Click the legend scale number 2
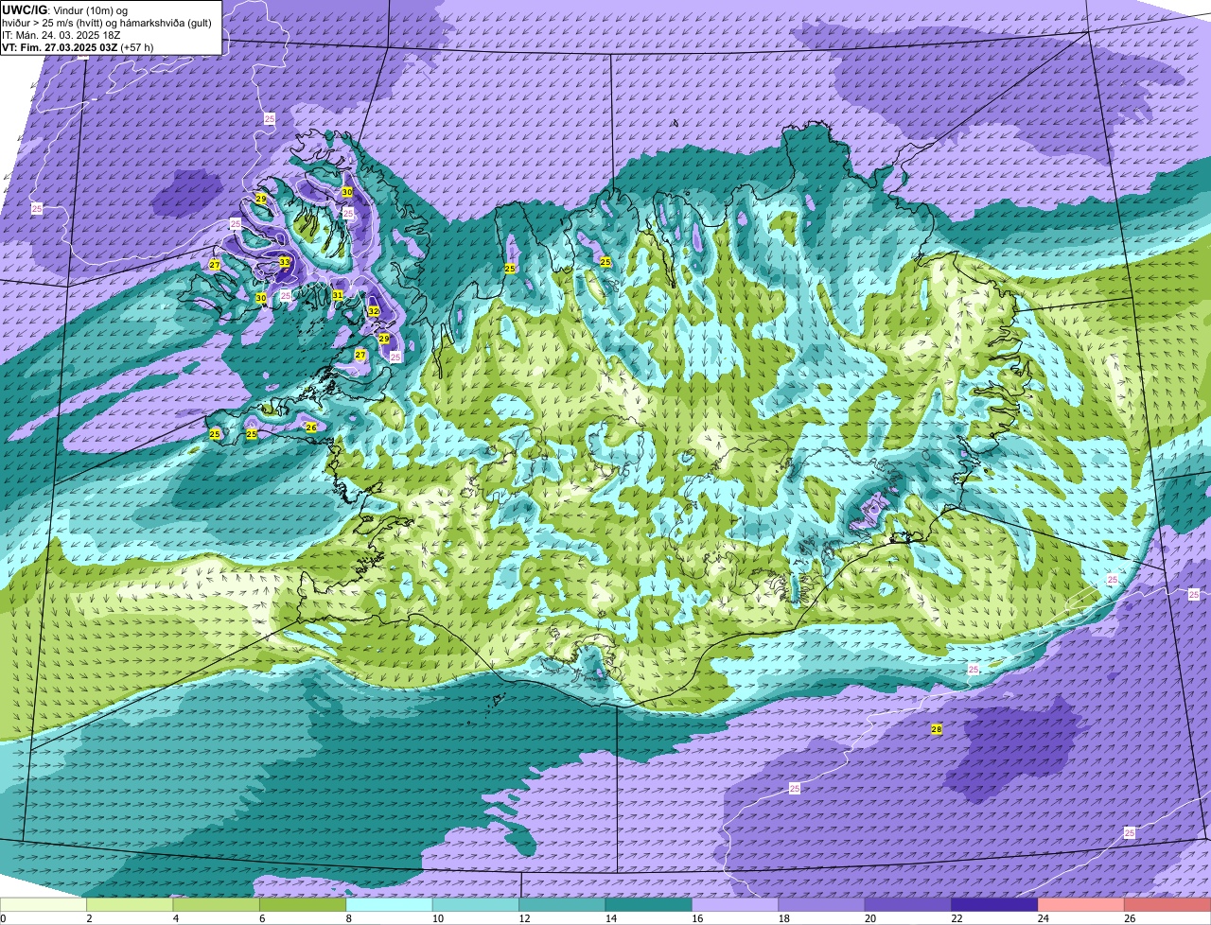The width and height of the screenshot is (1211, 925). click(88, 918)
